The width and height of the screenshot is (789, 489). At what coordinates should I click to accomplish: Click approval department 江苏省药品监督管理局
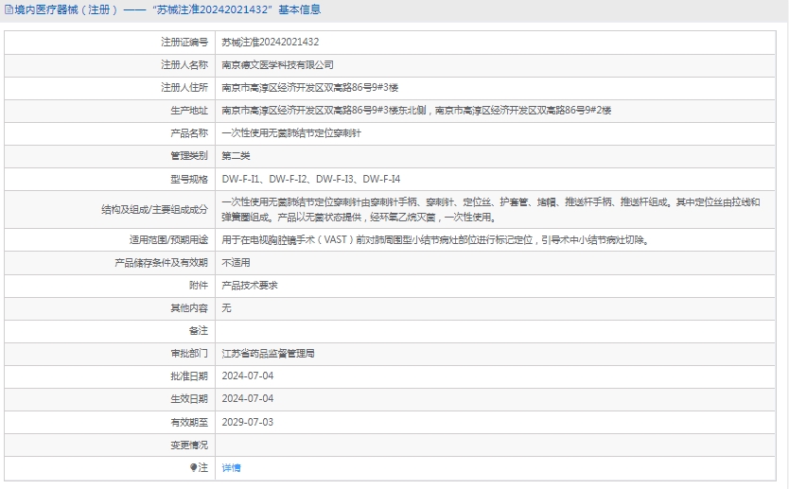point(268,354)
